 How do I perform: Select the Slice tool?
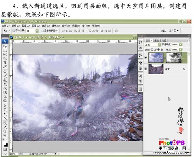click(x=5, y=66)
